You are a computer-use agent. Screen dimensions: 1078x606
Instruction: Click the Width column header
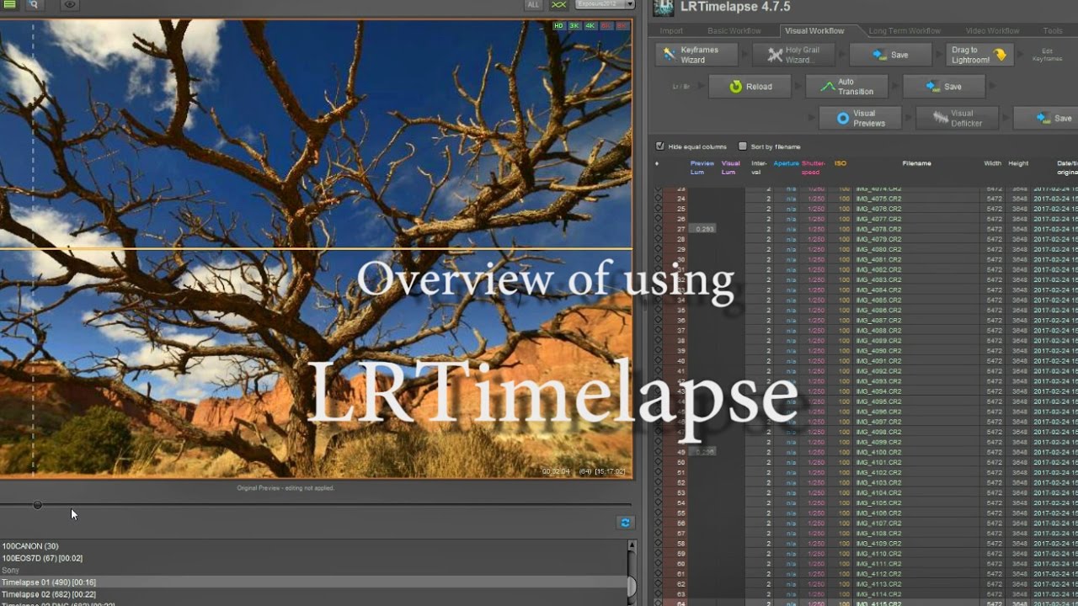coord(993,163)
